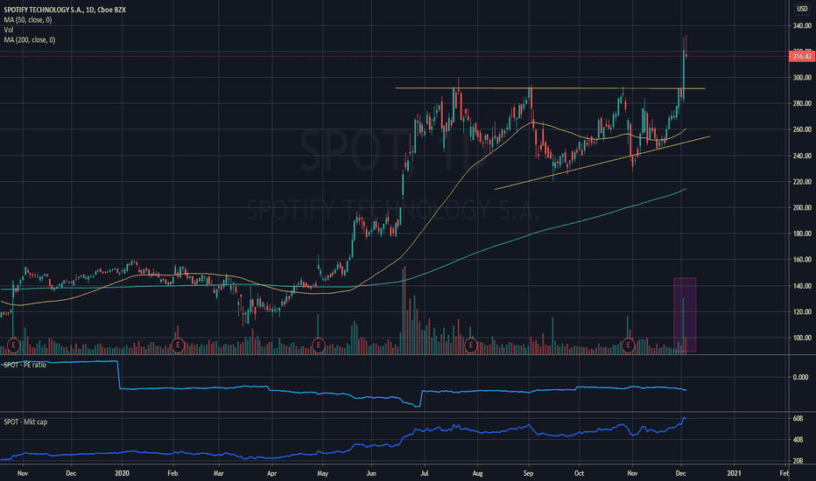The width and height of the screenshot is (816, 481).
Task: Click the 300.00 price axis label
Action: point(802,78)
